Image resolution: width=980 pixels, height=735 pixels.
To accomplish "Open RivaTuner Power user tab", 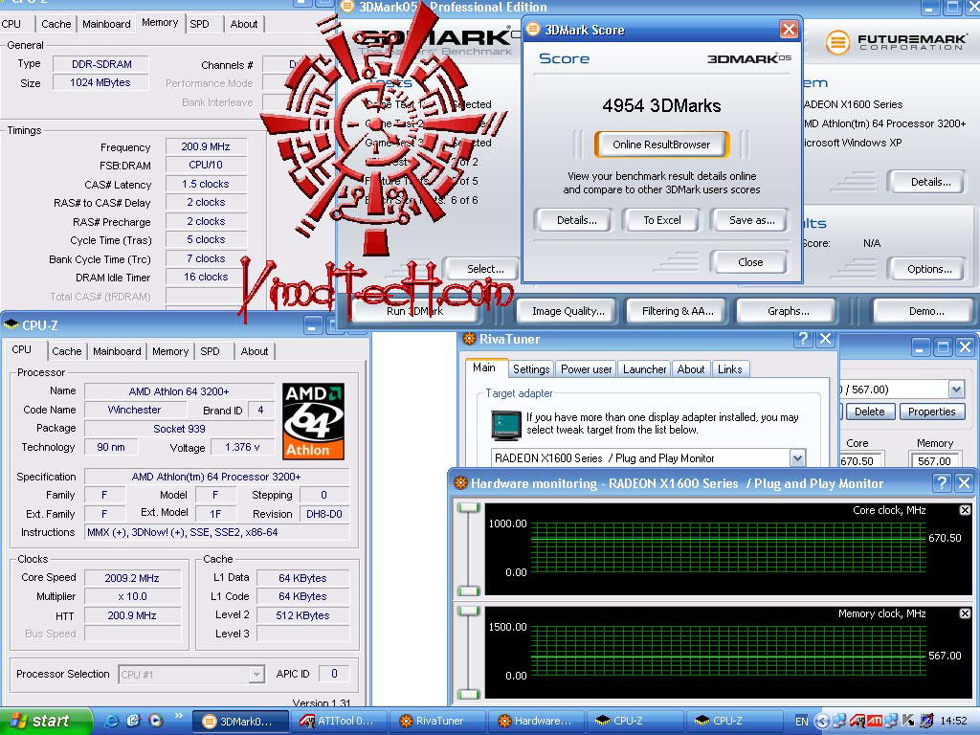I will pos(587,368).
